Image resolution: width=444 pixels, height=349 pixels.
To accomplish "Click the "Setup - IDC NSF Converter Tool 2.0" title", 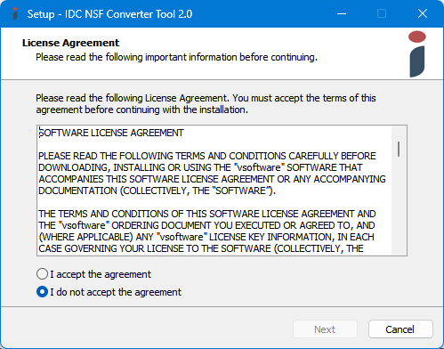I will [x=109, y=14].
